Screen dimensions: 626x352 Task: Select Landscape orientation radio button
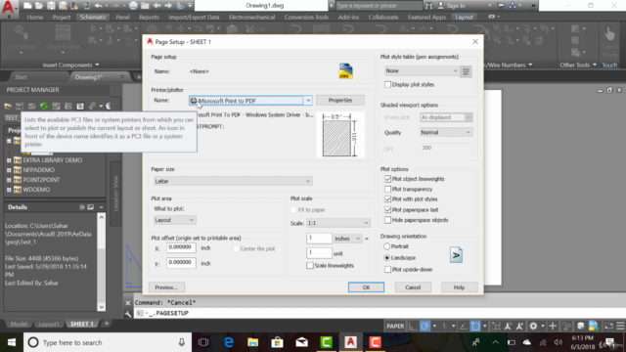point(387,258)
